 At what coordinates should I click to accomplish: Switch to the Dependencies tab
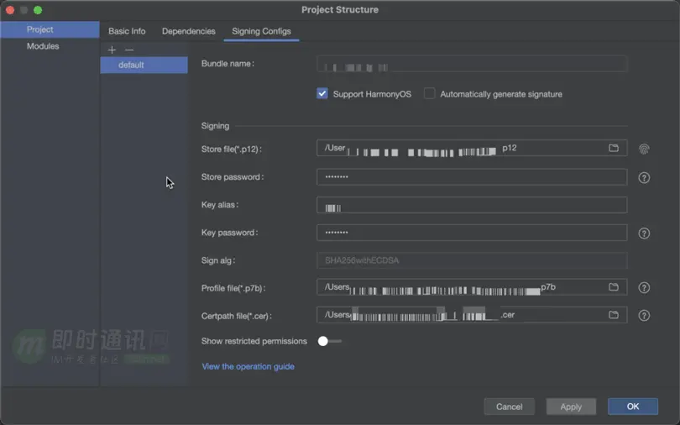(189, 31)
